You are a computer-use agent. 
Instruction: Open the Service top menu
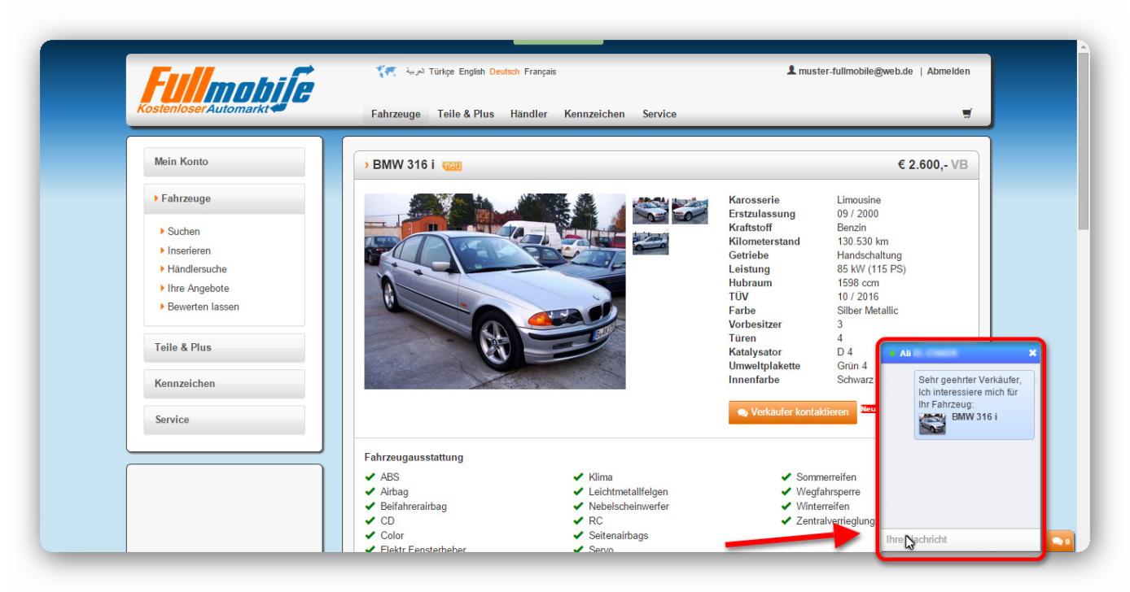[x=659, y=114]
